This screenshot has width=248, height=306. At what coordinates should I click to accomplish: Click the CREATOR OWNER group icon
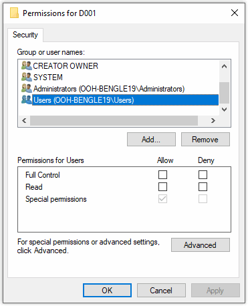[27, 65]
